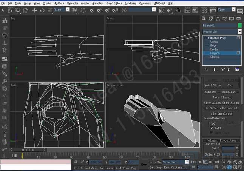The width and height of the screenshot is (244, 171).
Task: Click the Show End Result toggle
Action: click(214, 69)
